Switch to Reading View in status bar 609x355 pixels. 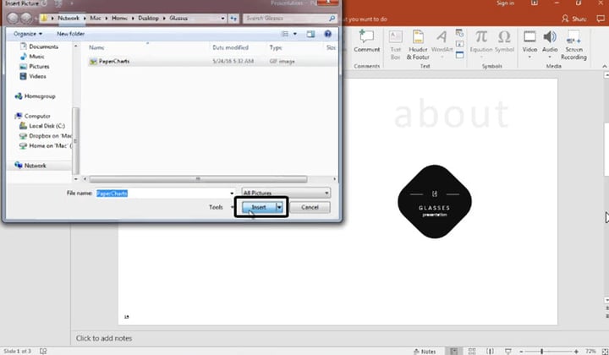click(490, 351)
